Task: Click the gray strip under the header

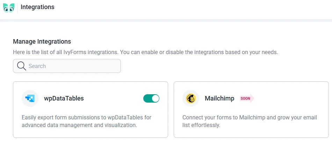Action: [x=166, y=21]
